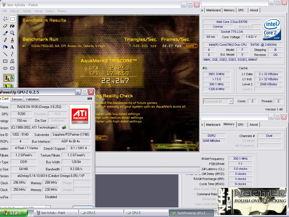The height and width of the screenshot is (217, 289).
Task: Select the Free-Form Select tool in Paint
Action: coord(5,19)
